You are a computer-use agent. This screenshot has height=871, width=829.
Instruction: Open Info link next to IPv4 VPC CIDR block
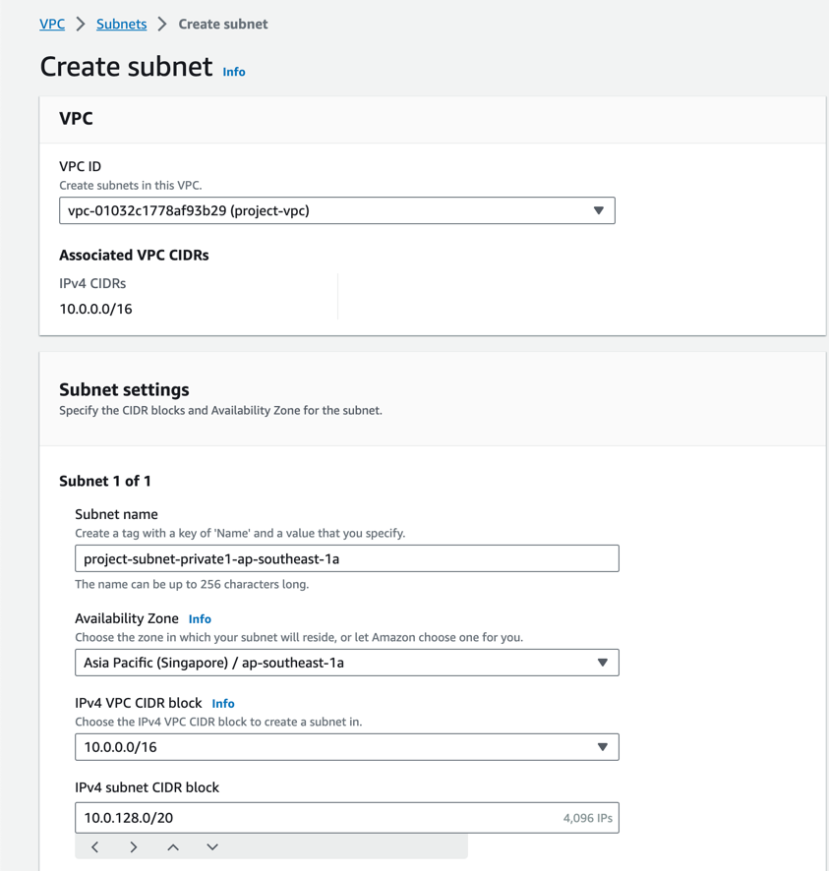pos(223,704)
